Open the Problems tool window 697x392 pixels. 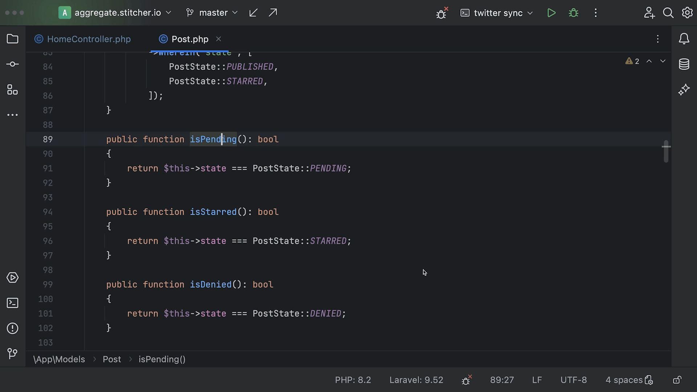(x=12, y=328)
